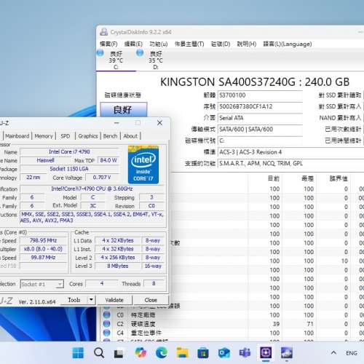Click package value Socket 1150 LGA
Screen dimensions: 364x364
(69, 169)
